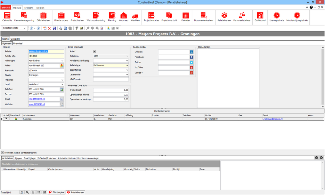This screenshot has width=325, height=195.
Task: Open the map location icon beside Adres
Action: pos(62,66)
